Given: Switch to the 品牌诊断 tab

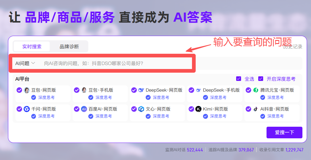Looking at the screenshot, I should coord(69,47).
